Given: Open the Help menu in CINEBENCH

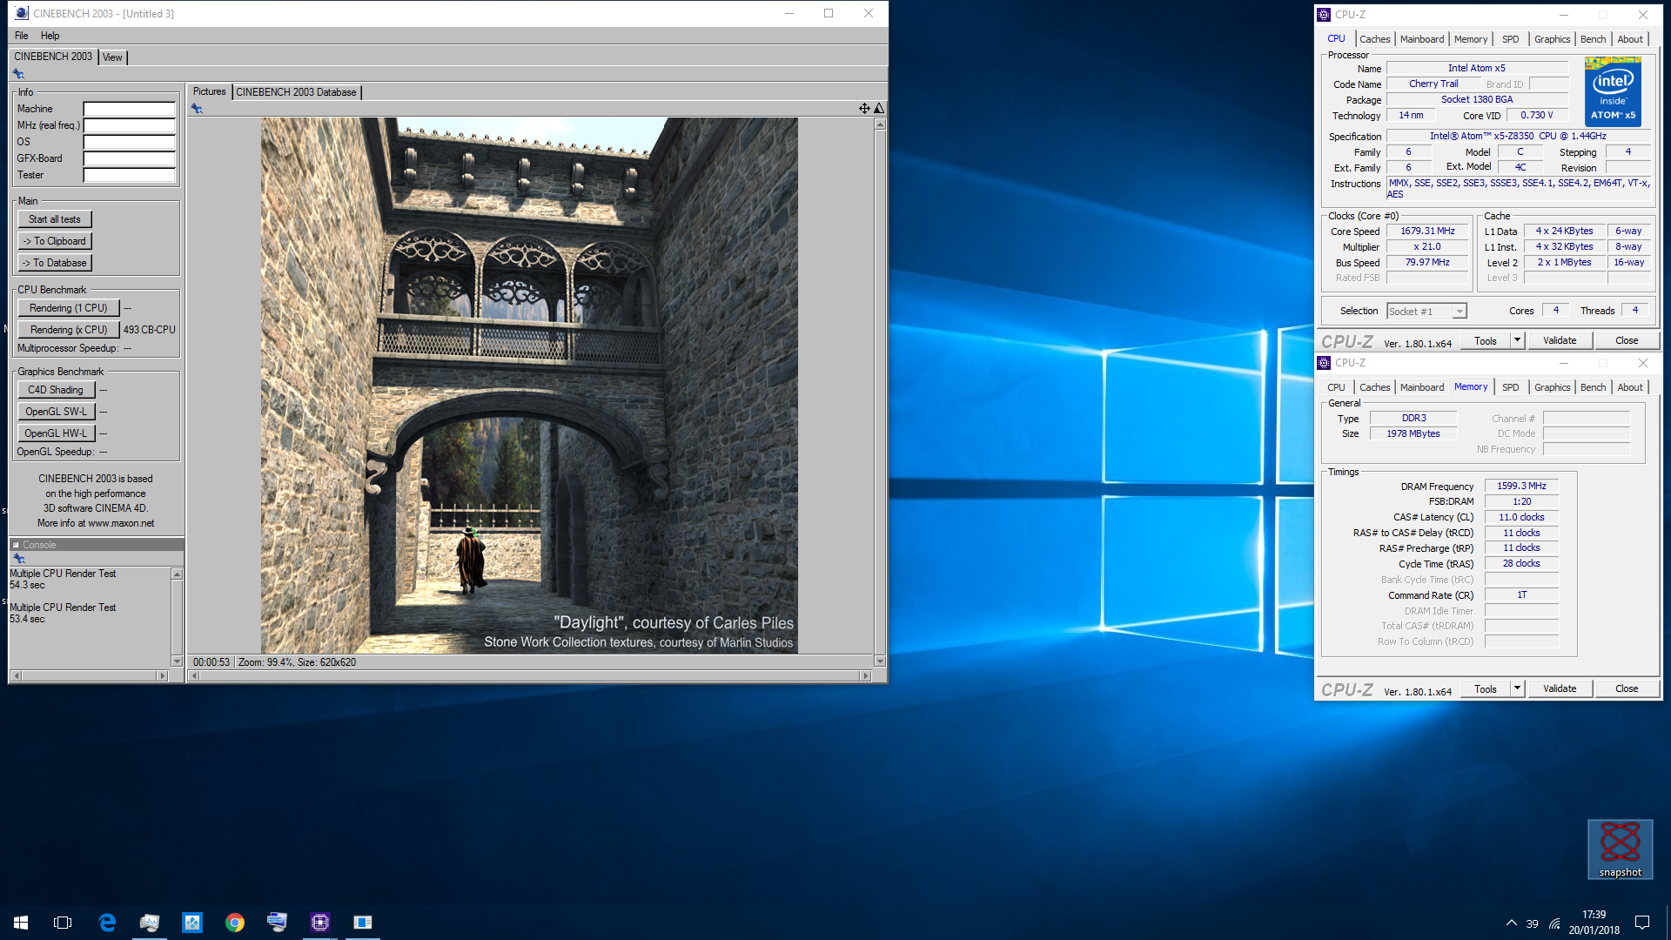Looking at the screenshot, I should click(50, 36).
